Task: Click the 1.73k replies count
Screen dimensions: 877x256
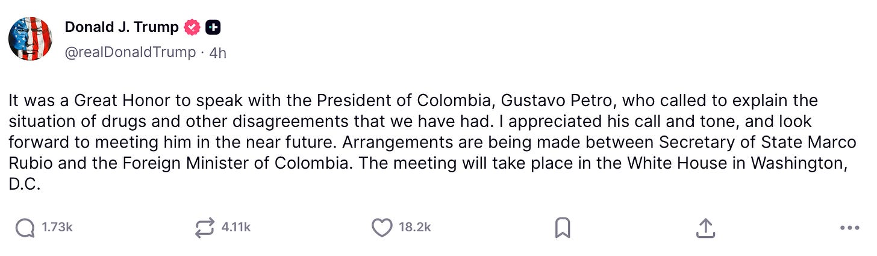Action: (x=57, y=228)
